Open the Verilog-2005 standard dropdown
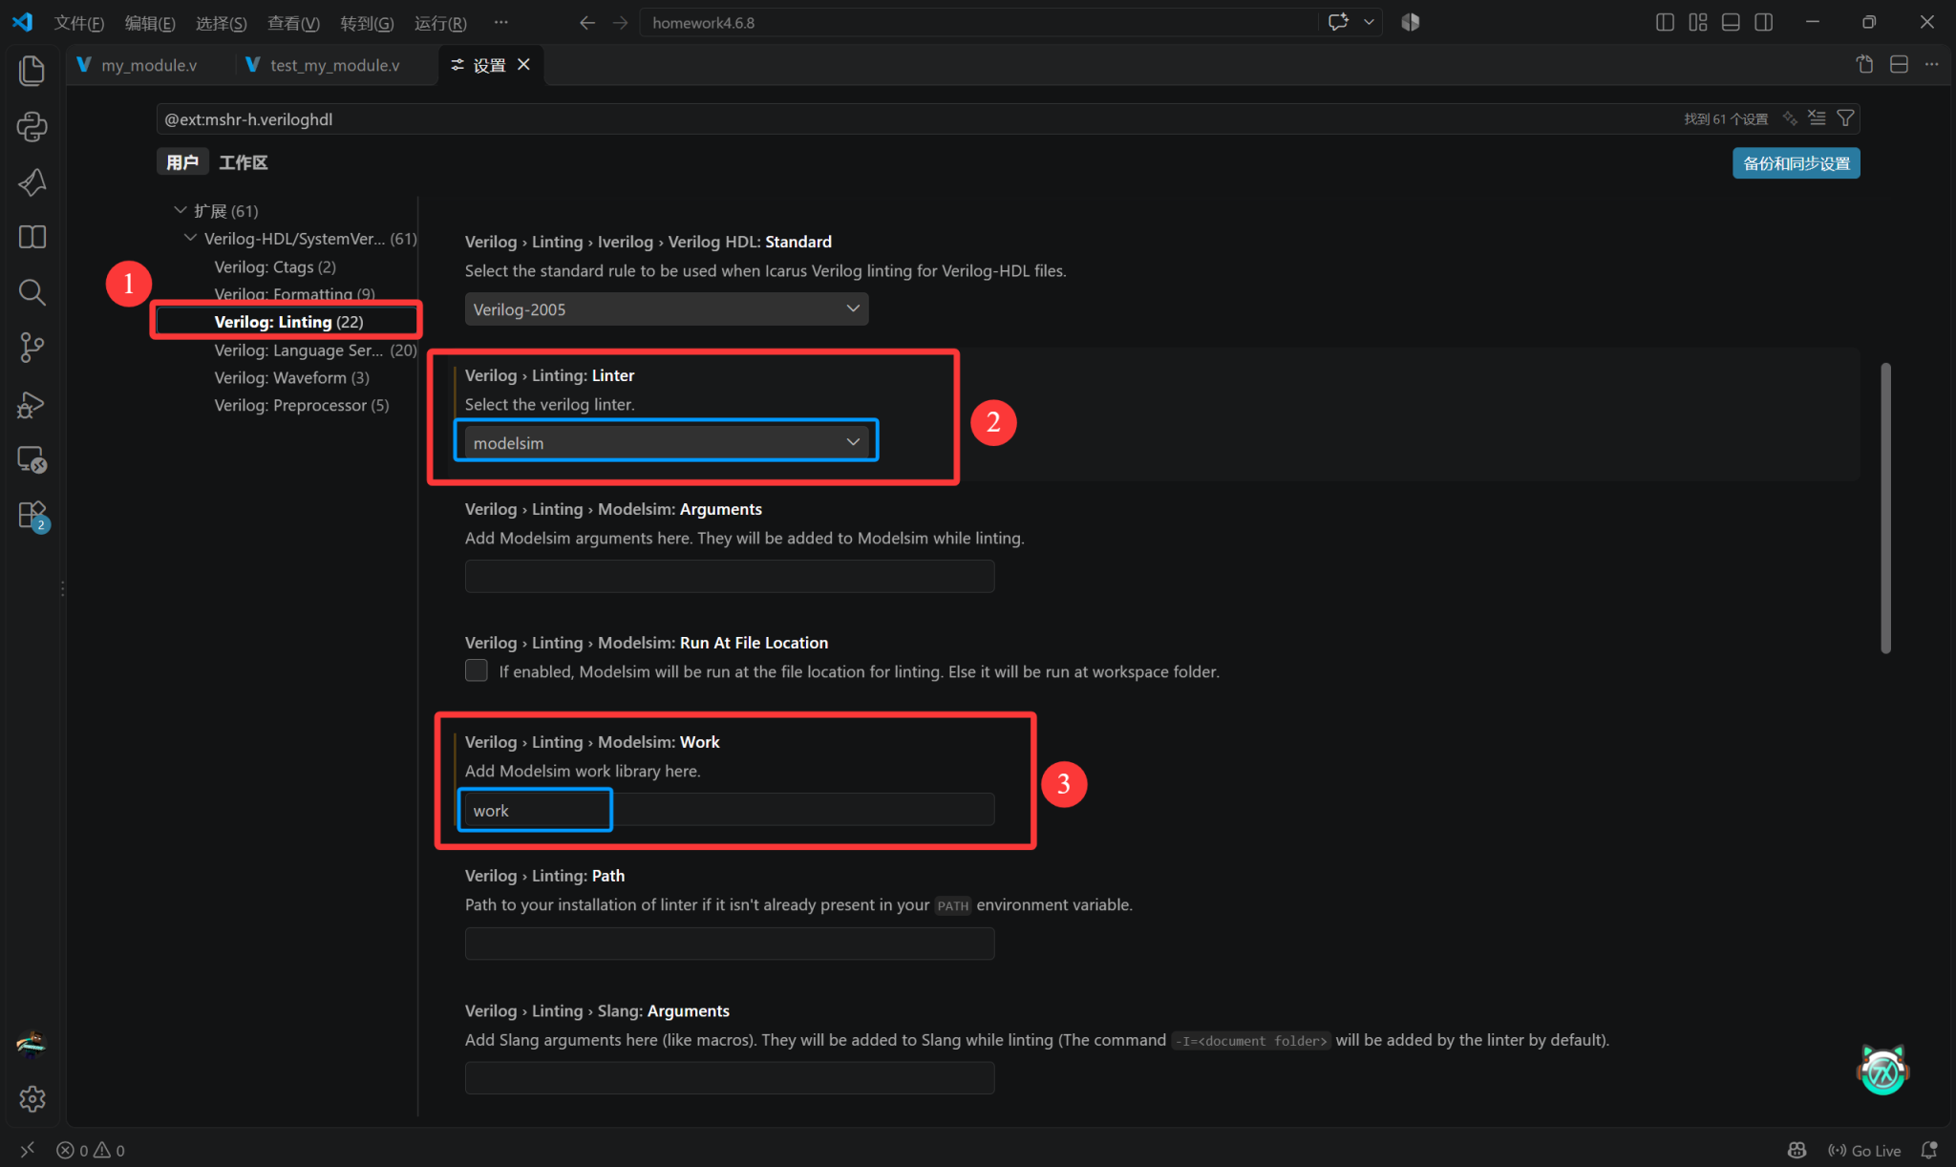Viewport: 1956px width, 1167px height. tap(667, 308)
